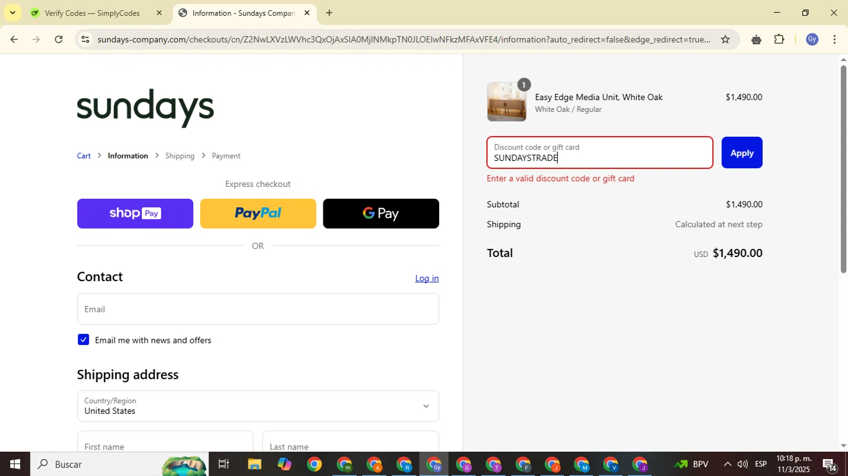Pay with PayPal express button
The image size is (848, 476).
(258, 213)
